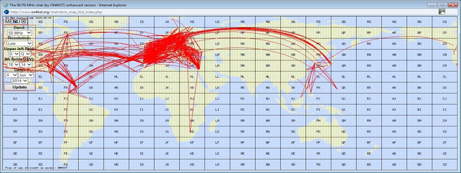Click the PM grid square over Japan
The height and width of the screenshot is (173, 461).
[318, 65]
